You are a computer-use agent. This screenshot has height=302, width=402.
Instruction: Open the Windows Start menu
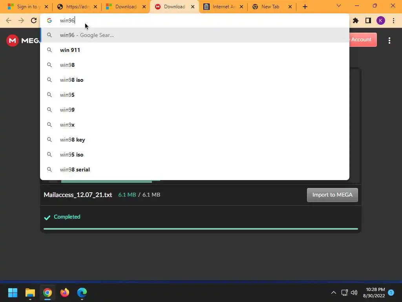13,293
